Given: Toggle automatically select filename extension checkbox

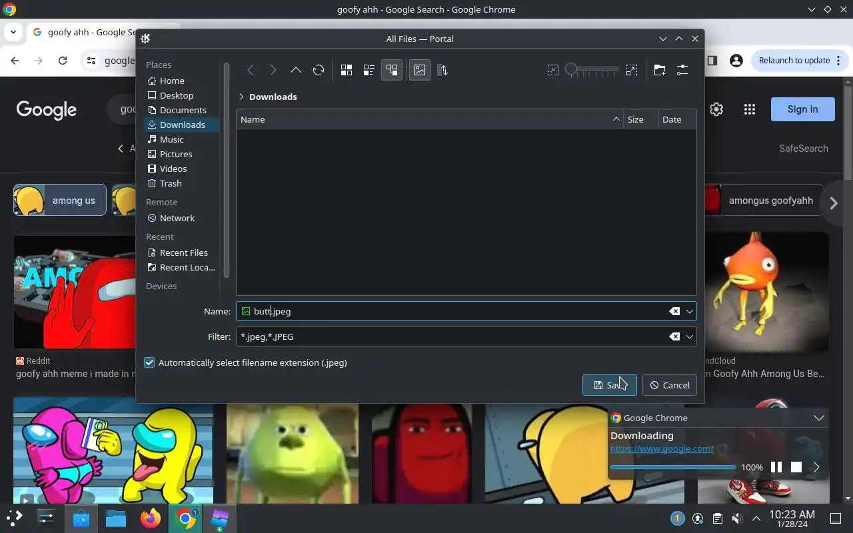Looking at the screenshot, I should coord(149,362).
